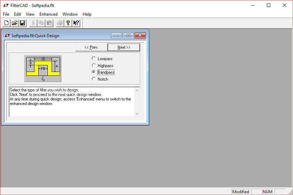Open the Window menu
The height and width of the screenshot is (195, 293).
click(x=70, y=14)
